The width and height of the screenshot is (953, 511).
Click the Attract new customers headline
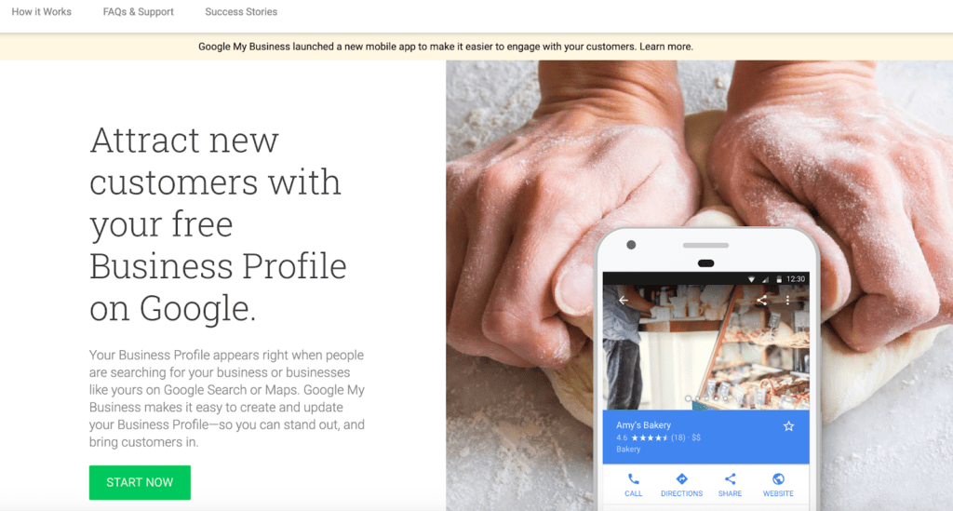pos(218,223)
